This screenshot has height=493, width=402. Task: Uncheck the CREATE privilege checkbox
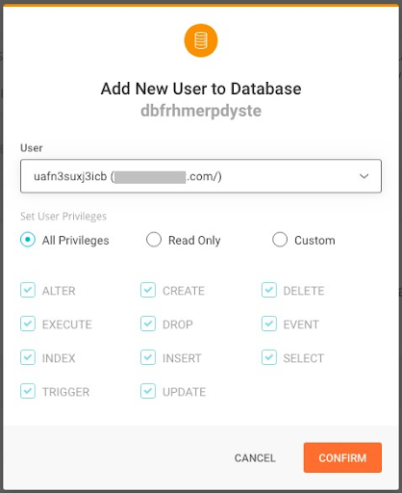(148, 290)
